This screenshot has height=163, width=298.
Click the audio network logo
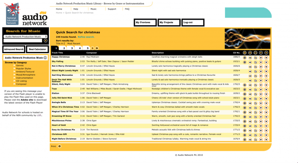click(x=35, y=19)
